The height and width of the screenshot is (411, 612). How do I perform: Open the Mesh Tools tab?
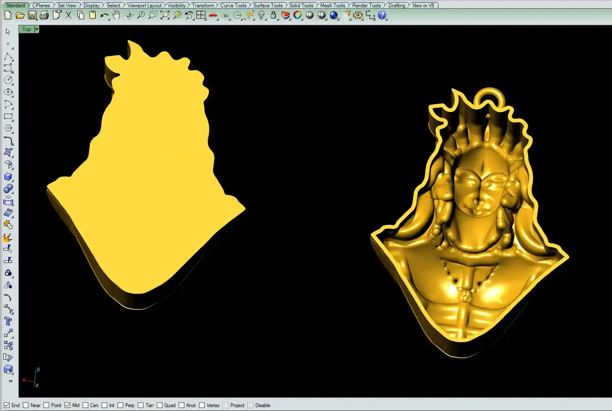click(x=332, y=6)
